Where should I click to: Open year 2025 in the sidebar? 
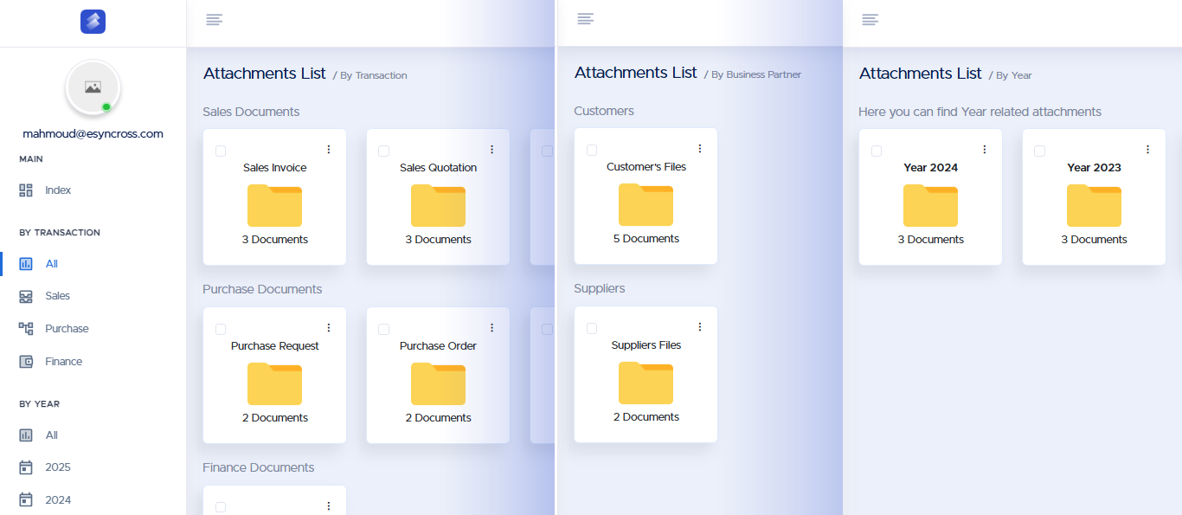58,467
